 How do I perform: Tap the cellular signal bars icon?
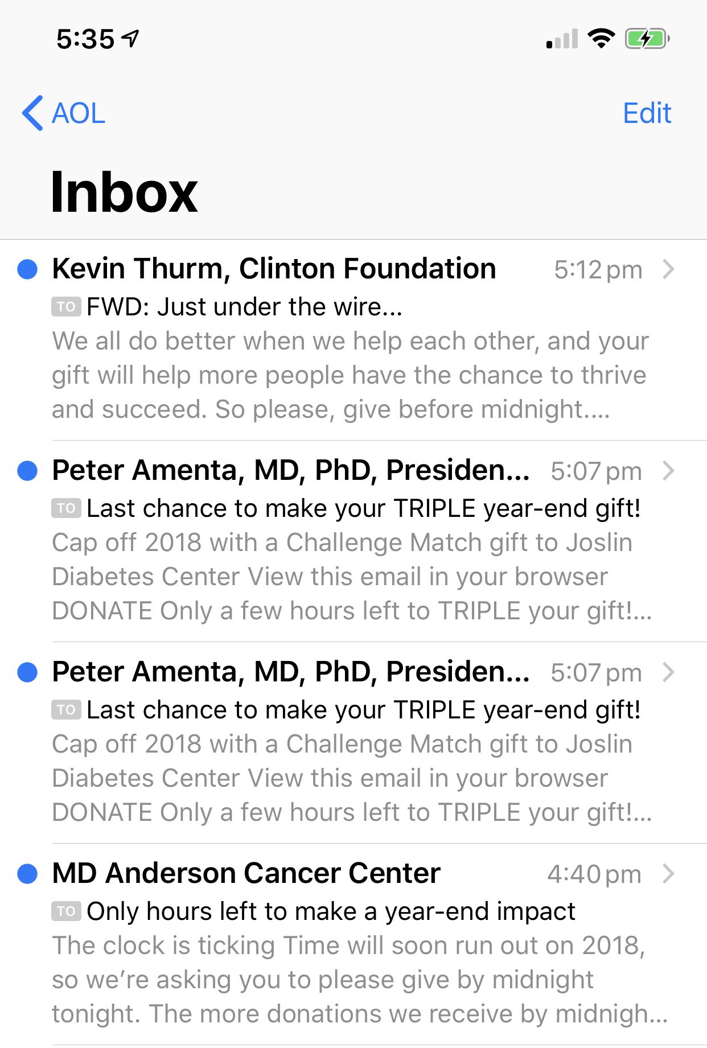tap(562, 39)
